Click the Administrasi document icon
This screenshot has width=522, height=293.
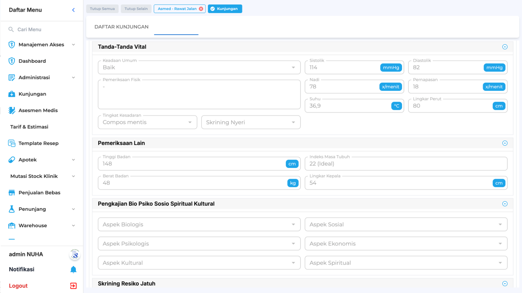point(12,77)
